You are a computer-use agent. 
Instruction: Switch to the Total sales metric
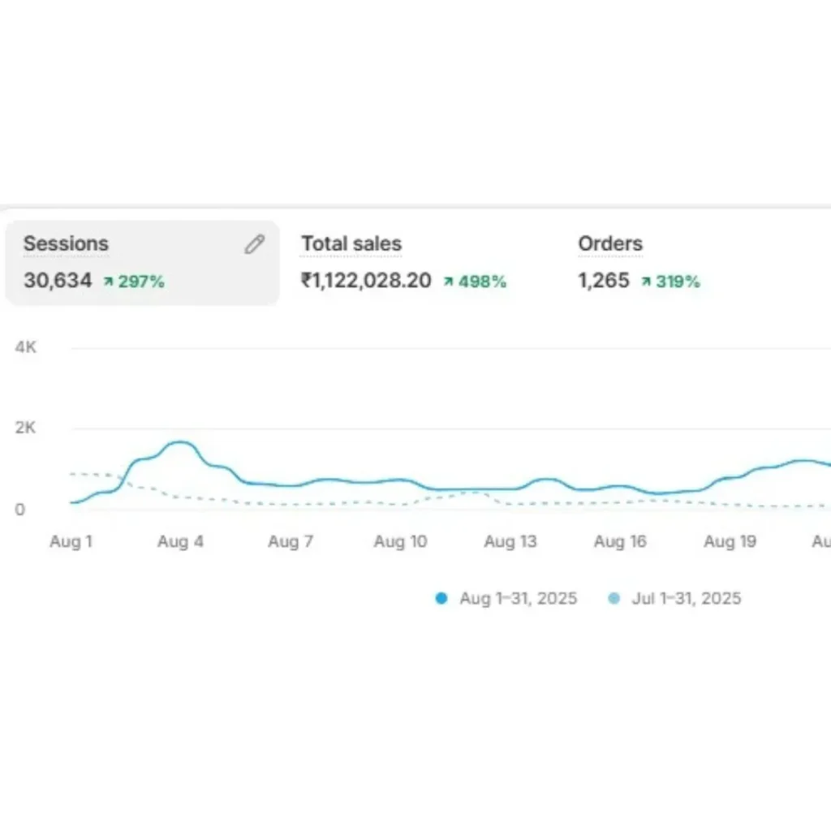point(351,243)
